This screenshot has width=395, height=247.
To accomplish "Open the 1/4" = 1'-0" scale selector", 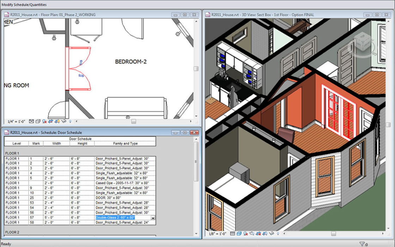I will coord(16,121).
